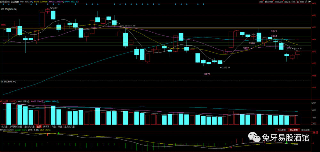Toggle the 热点回顾 hotspot review
320x152 pixels.
point(279,2)
